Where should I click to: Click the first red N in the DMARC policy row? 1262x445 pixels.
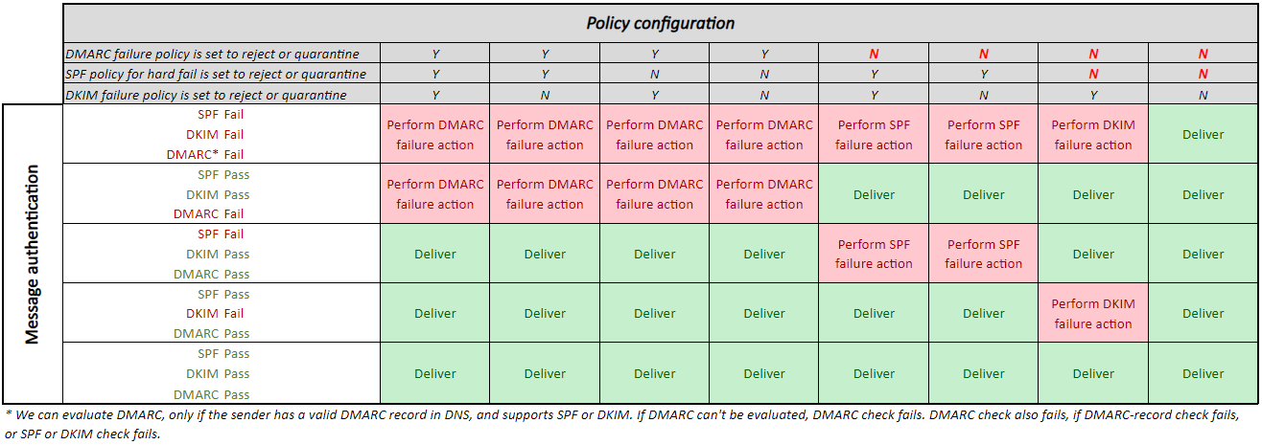(874, 55)
